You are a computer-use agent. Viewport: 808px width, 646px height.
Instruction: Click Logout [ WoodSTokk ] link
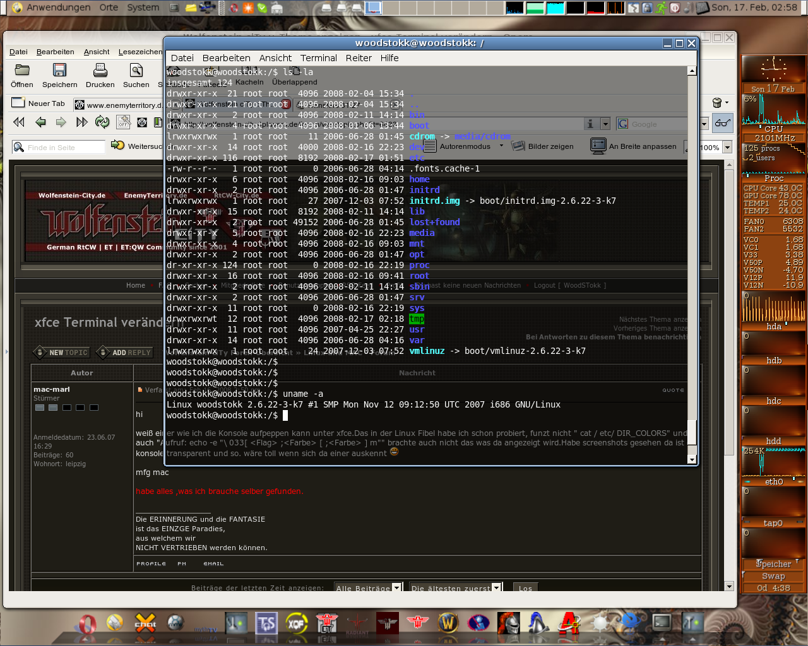pos(569,285)
